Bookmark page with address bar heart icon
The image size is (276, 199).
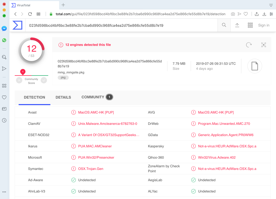coord(246,14)
